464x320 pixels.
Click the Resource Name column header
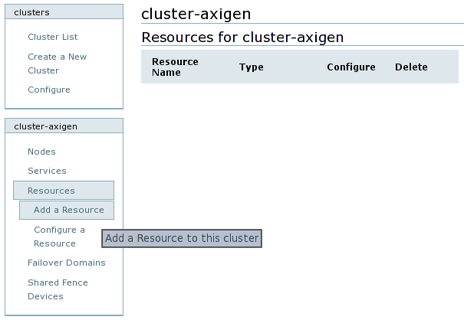[x=175, y=67]
